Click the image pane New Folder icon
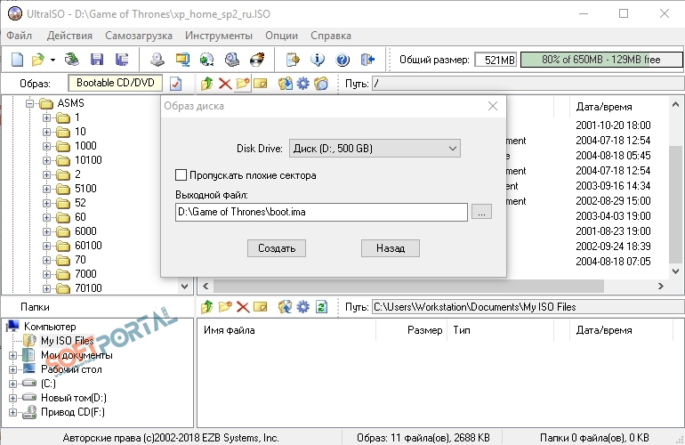This screenshot has height=445, width=685. click(243, 83)
